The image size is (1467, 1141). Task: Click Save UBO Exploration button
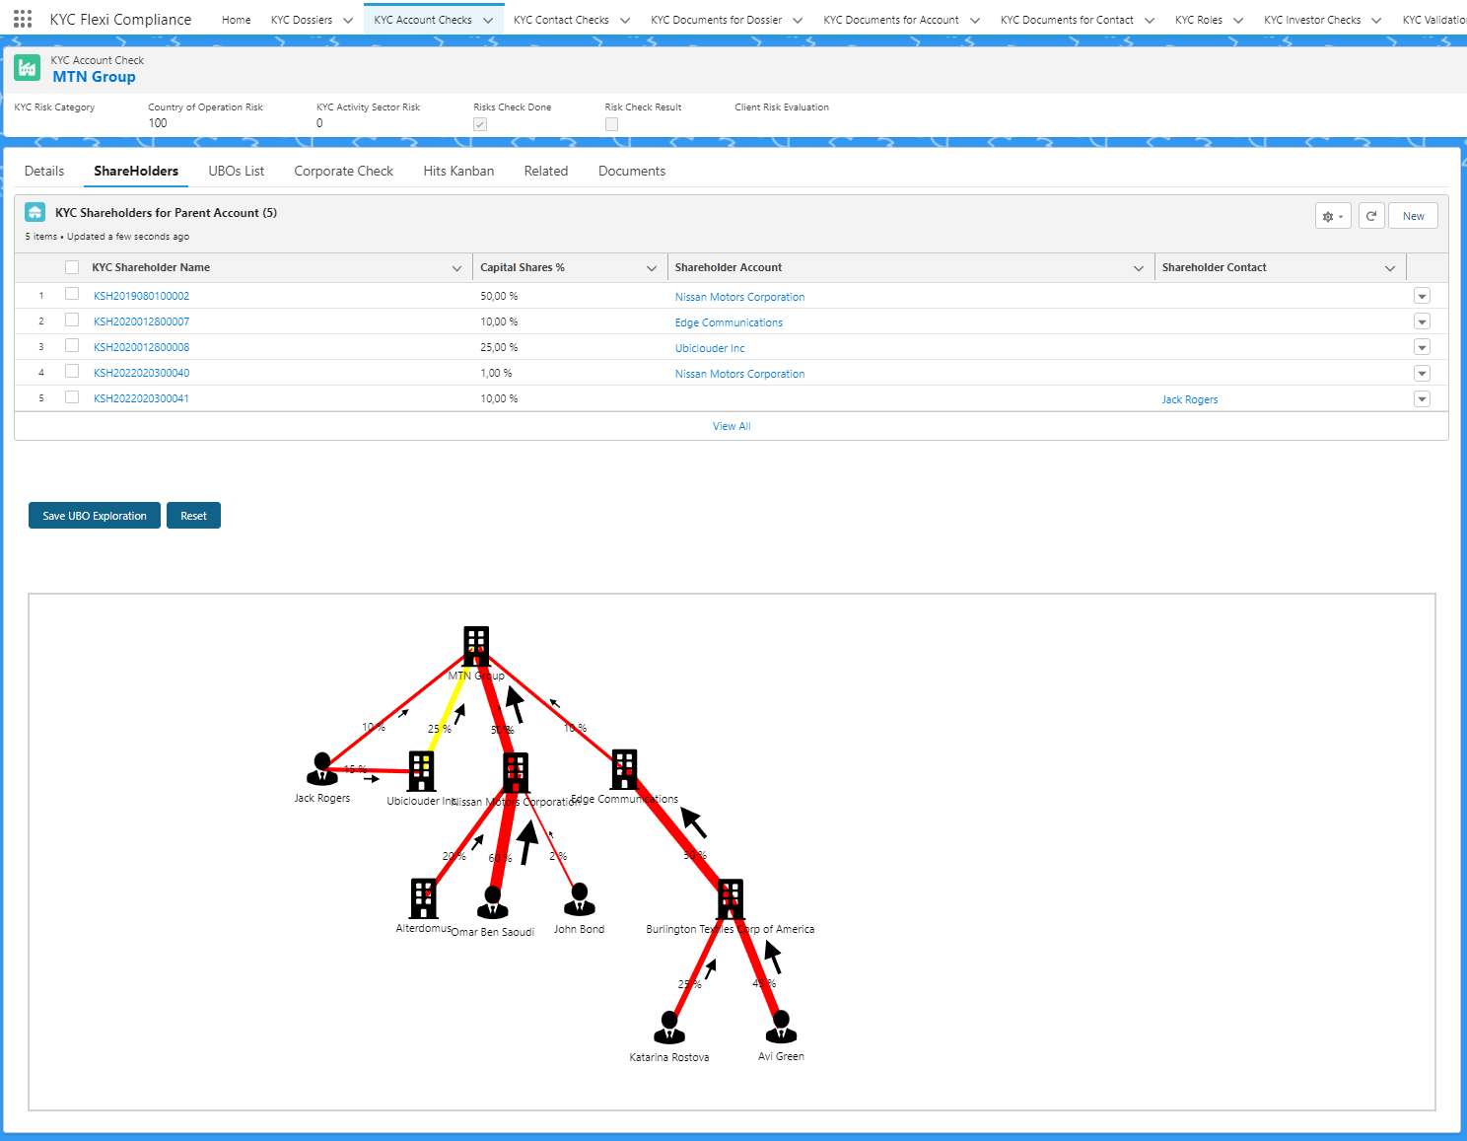[x=95, y=516]
